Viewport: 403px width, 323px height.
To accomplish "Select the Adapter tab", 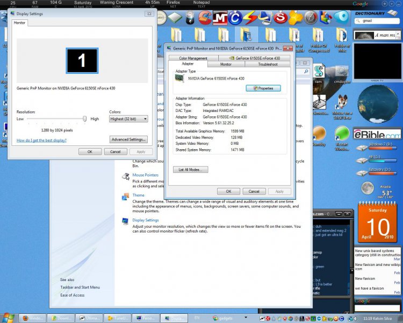I will pos(188,64).
